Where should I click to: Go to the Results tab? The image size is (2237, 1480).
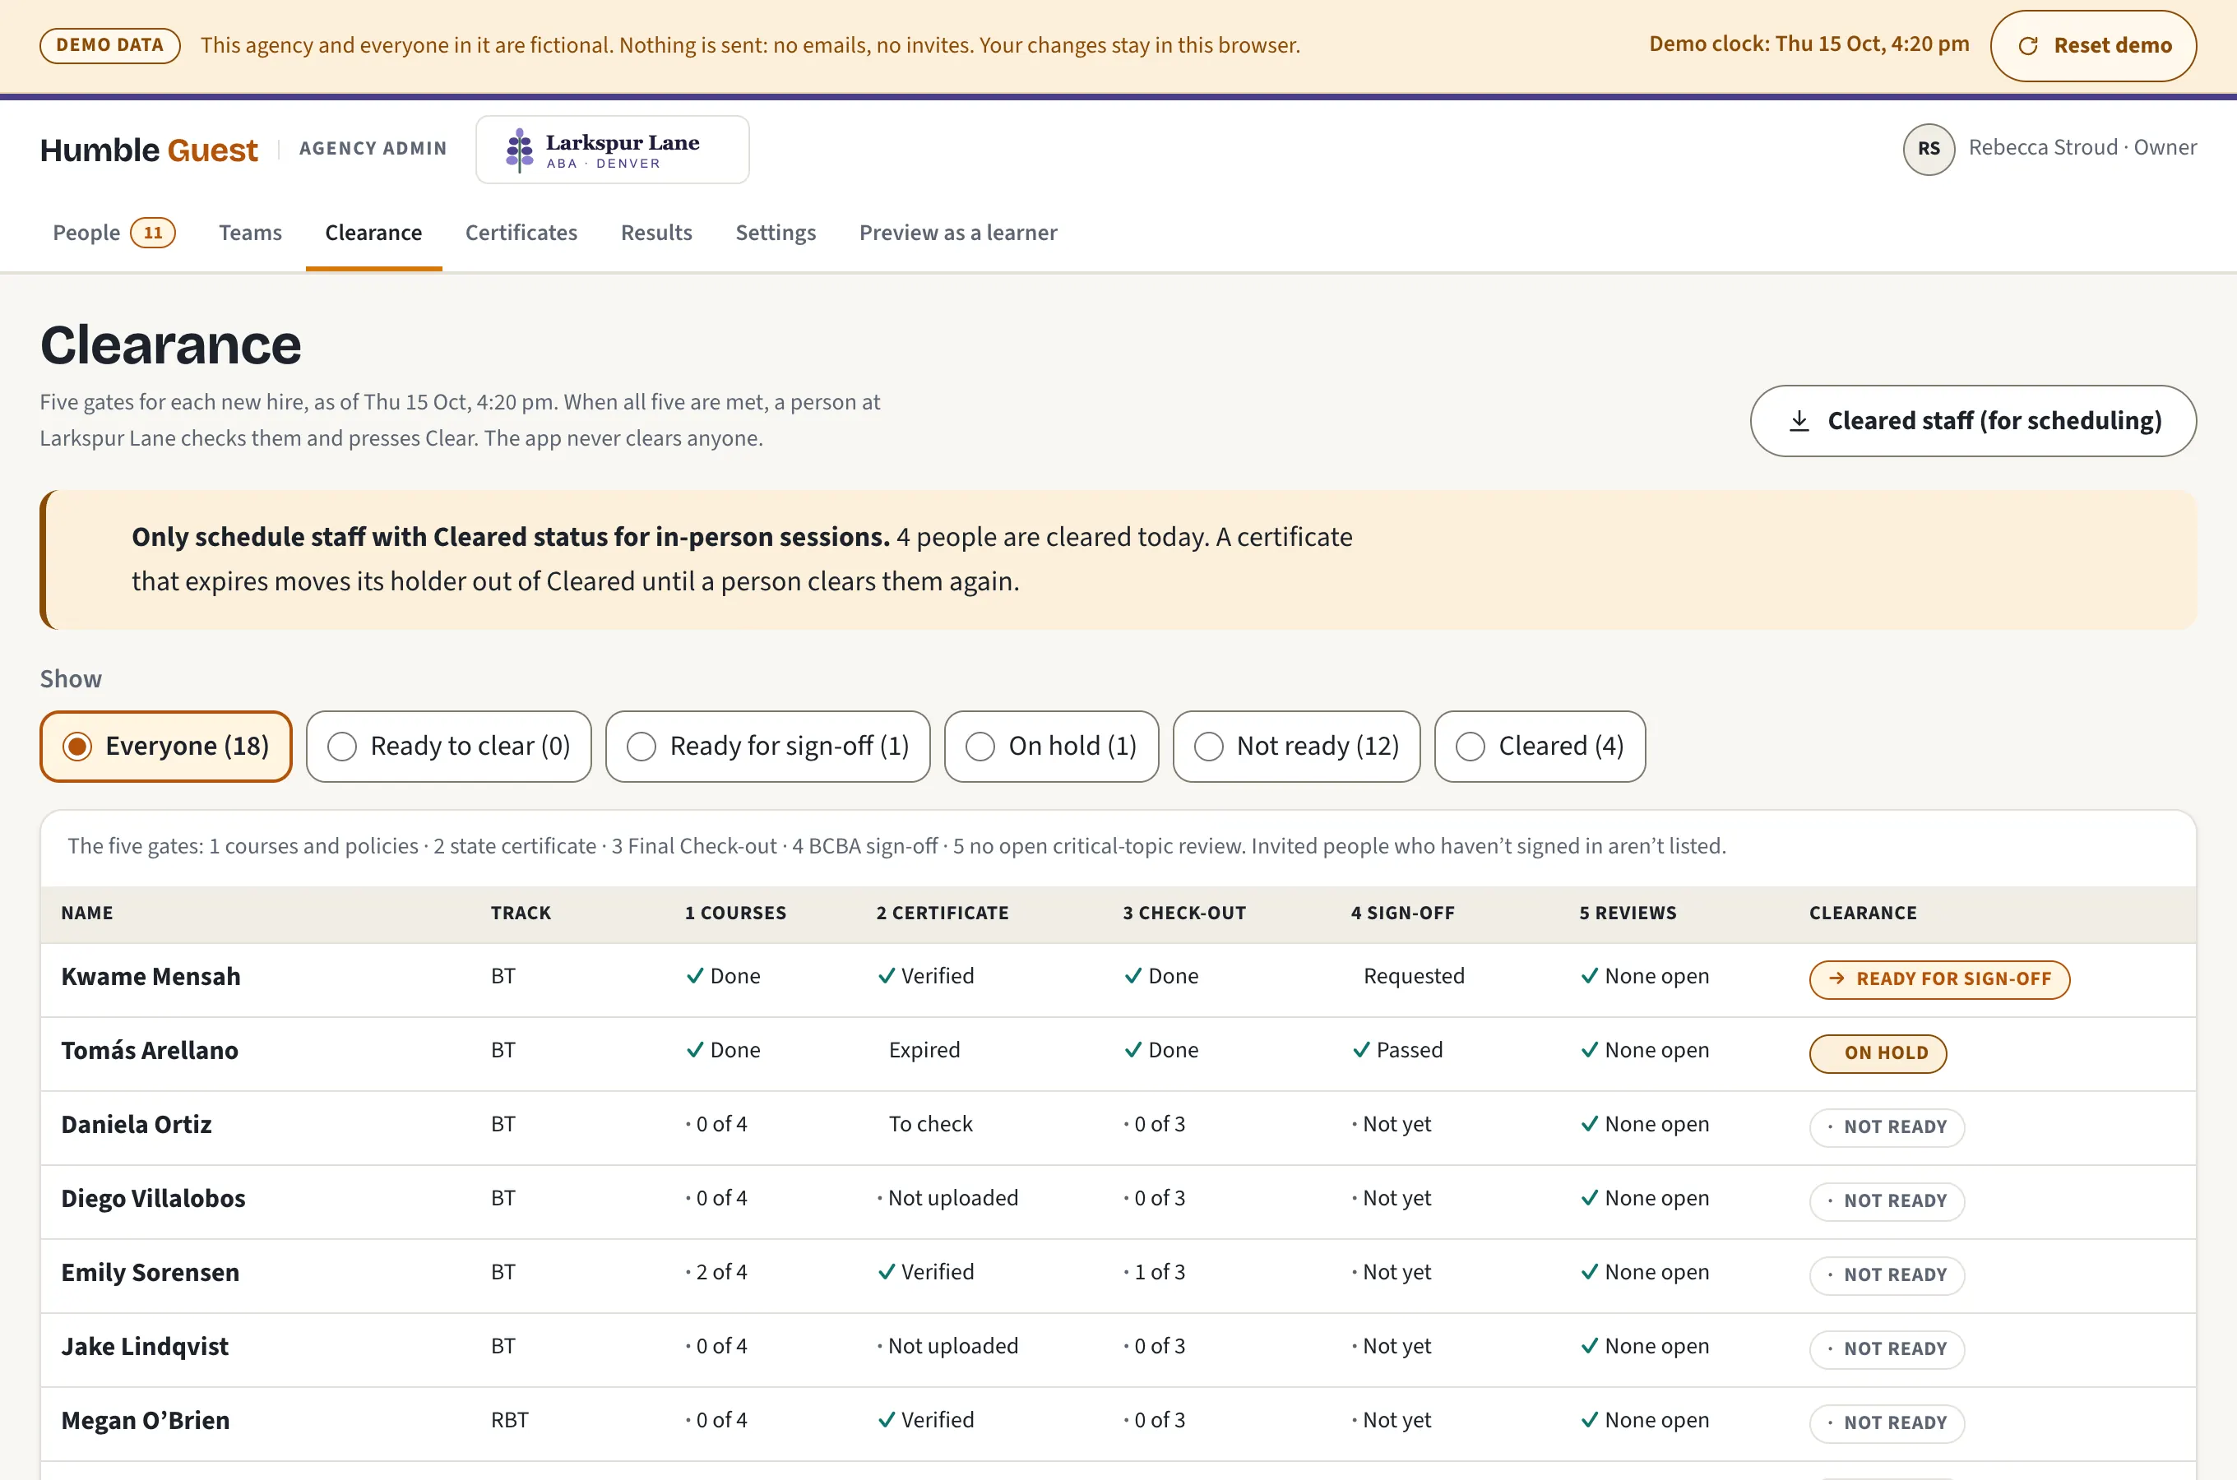click(x=656, y=234)
